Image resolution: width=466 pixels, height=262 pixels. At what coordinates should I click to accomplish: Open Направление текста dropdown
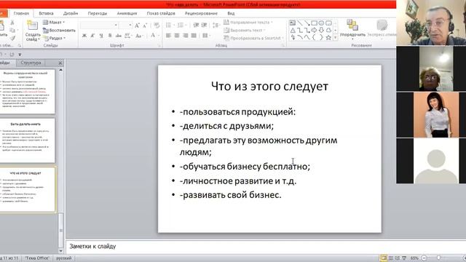coord(248,23)
